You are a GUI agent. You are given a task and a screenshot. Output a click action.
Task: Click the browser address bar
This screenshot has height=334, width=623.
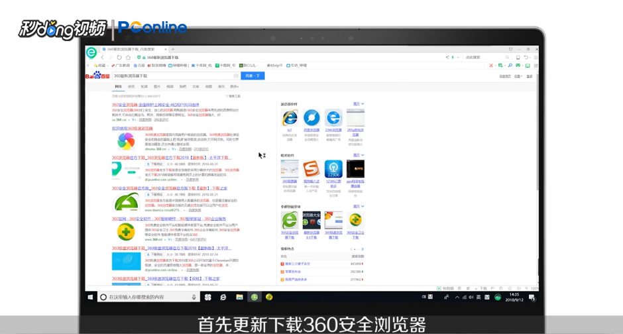point(290,57)
